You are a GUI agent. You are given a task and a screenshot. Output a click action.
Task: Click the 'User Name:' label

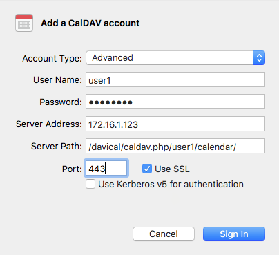57,80
